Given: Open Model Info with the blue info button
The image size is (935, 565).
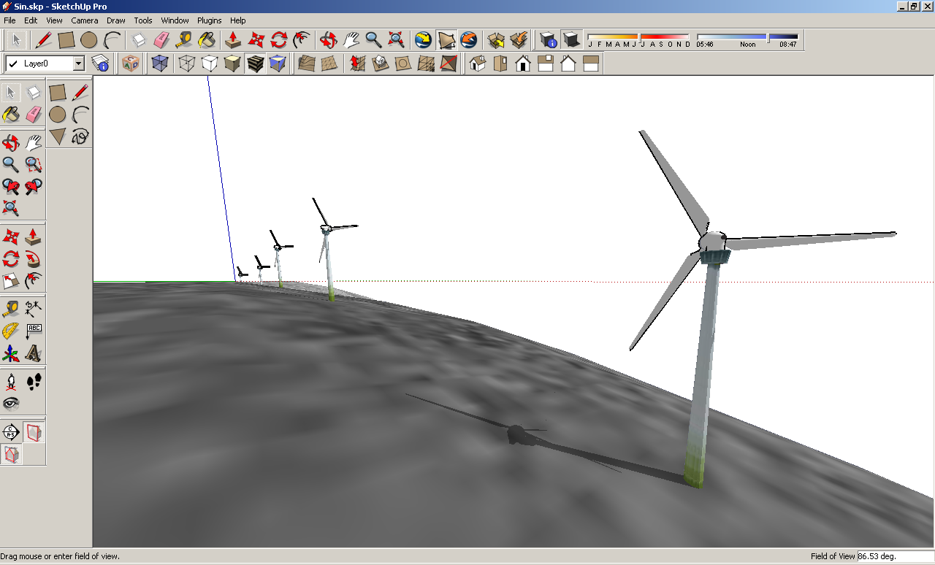Looking at the screenshot, I should [548, 41].
